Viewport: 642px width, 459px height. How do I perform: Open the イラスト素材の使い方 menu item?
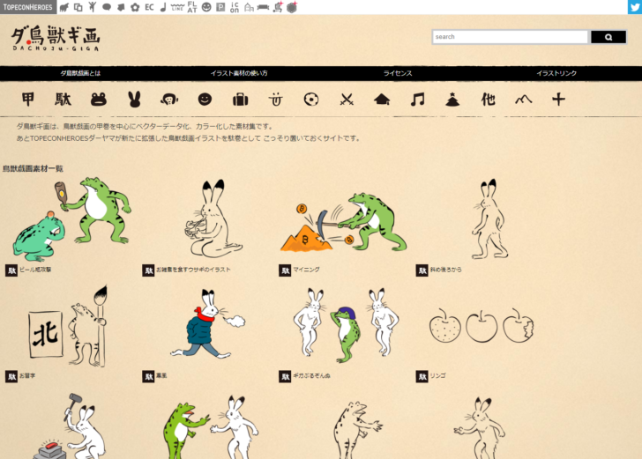point(239,73)
